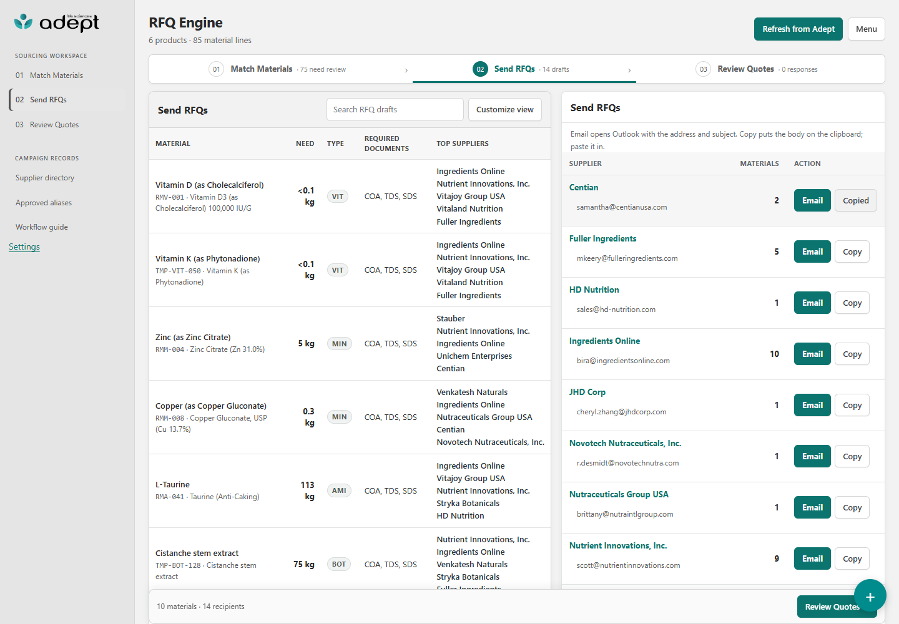
Task: Copy the RFQ body for Fuller Ingredients
Action: click(x=852, y=251)
